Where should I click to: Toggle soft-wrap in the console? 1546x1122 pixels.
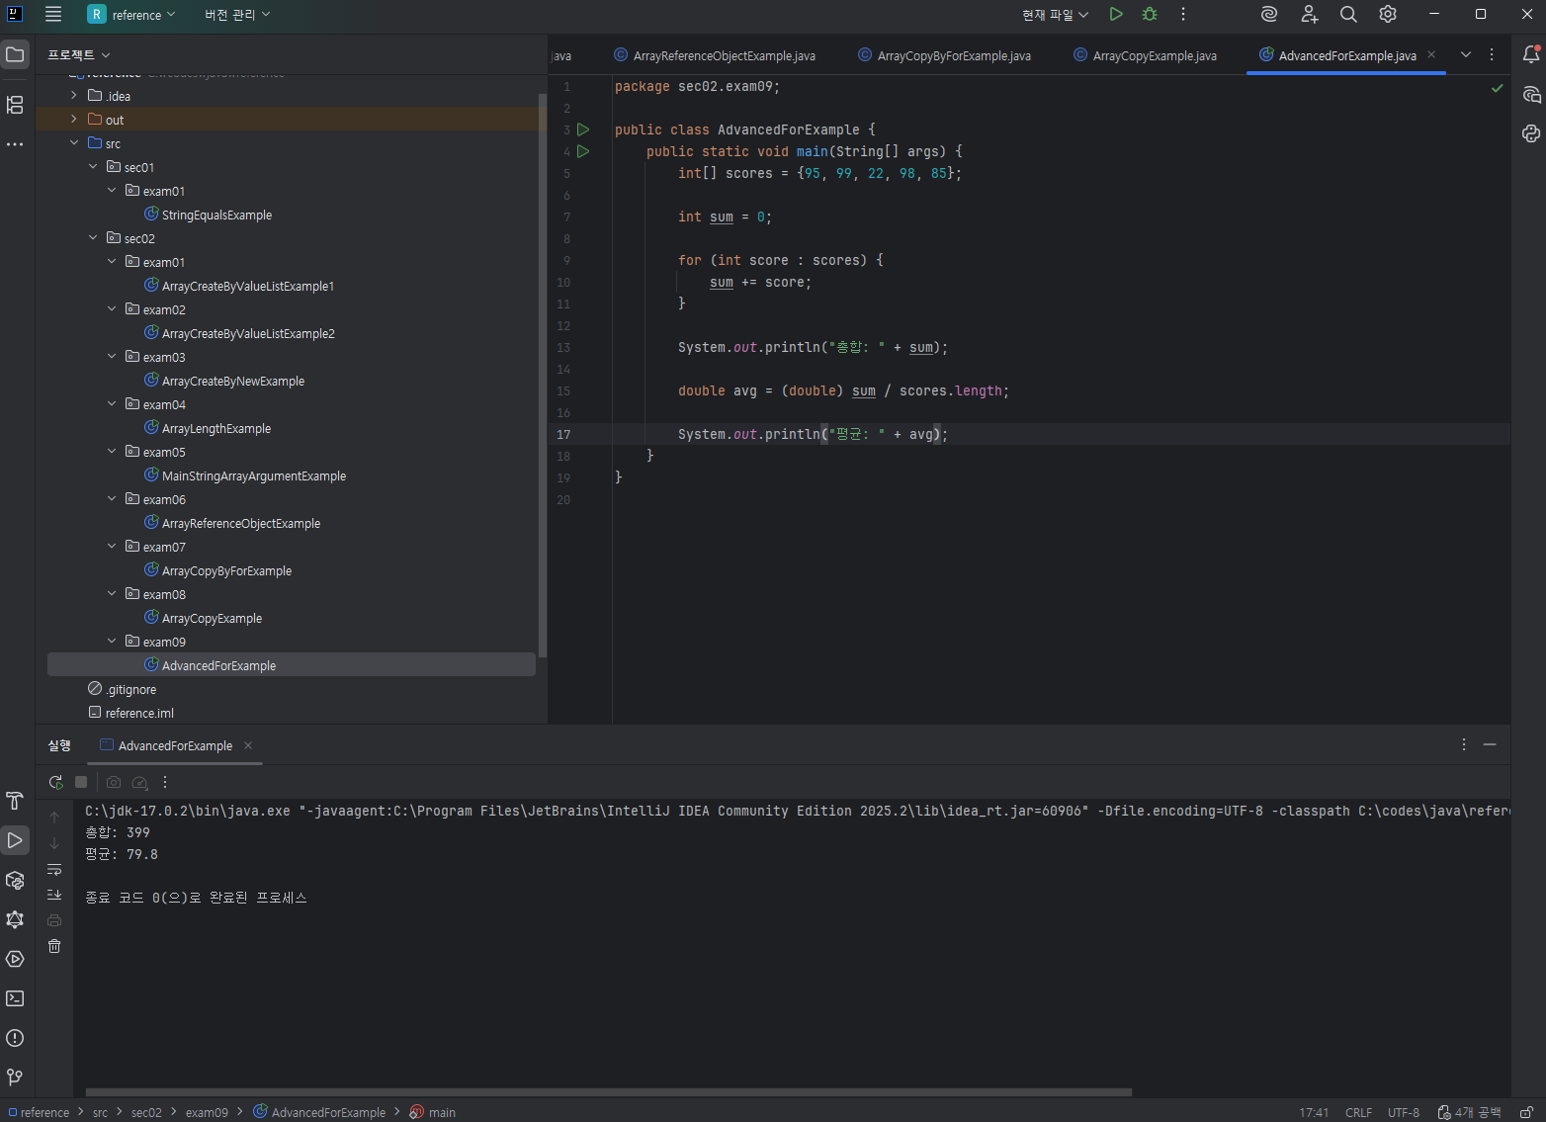[54, 869]
